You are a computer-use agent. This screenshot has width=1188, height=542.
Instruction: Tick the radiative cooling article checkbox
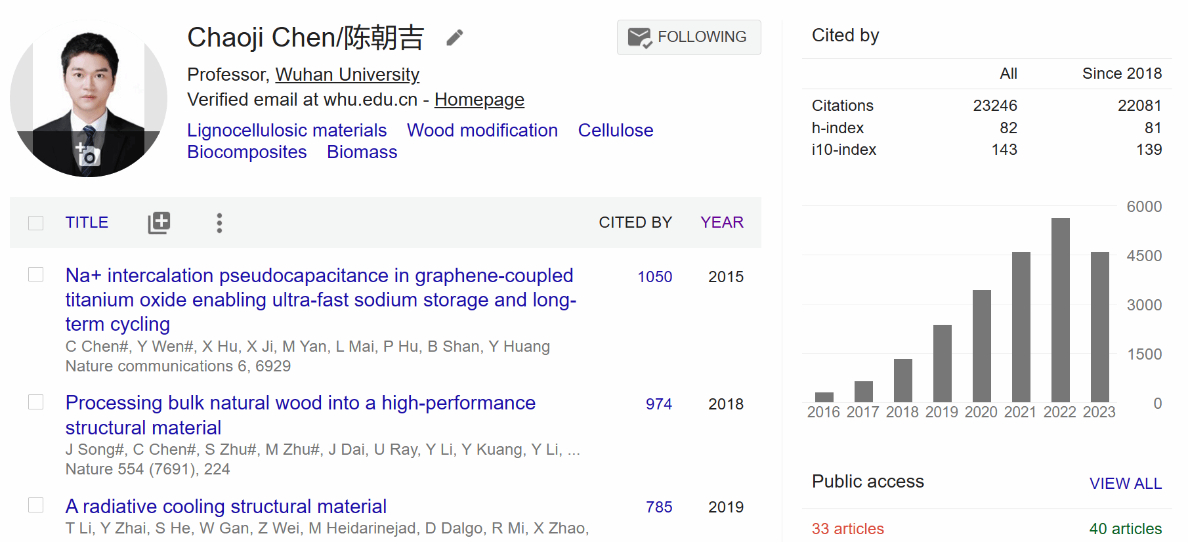pyautogui.click(x=36, y=505)
